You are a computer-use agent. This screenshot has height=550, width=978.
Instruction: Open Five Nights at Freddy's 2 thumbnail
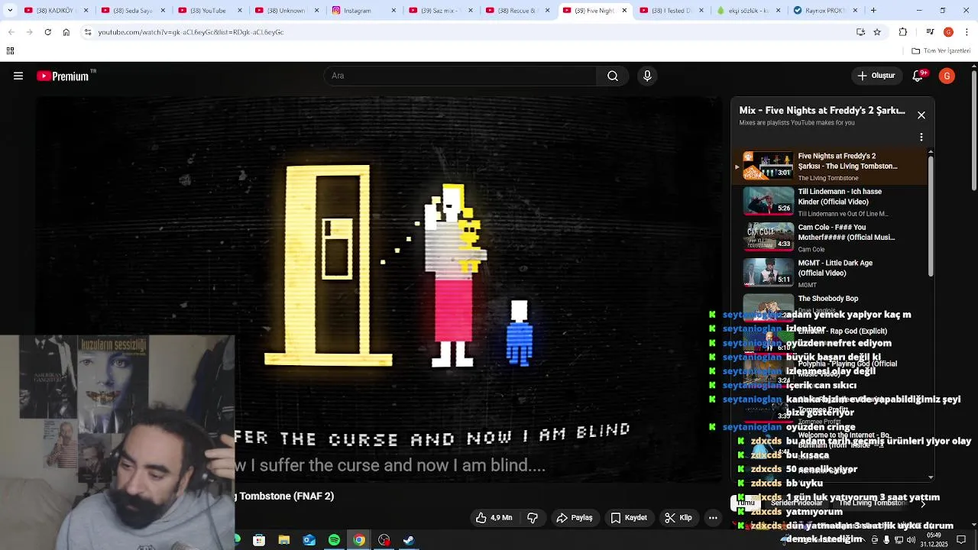pyautogui.click(x=769, y=167)
